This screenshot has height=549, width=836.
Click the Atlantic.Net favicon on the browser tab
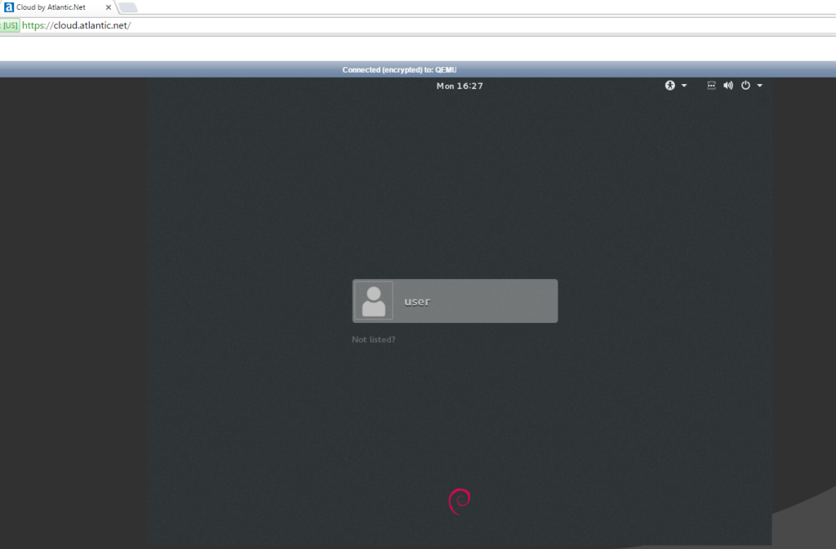tap(9, 7)
